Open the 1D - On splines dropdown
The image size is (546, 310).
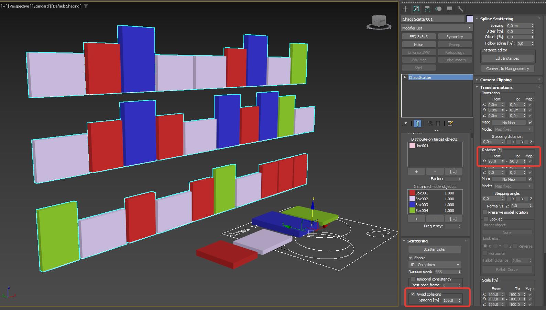[435, 265]
